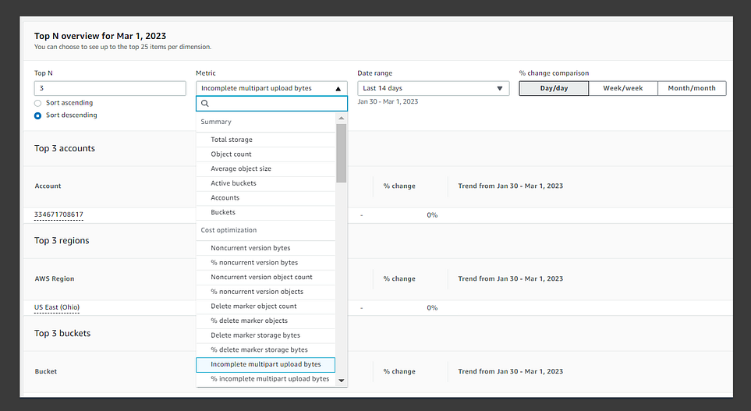This screenshot has height=411, width=751.
Task: Collapse the Metric dropdown arrow
Action: [x=338, y=89]
